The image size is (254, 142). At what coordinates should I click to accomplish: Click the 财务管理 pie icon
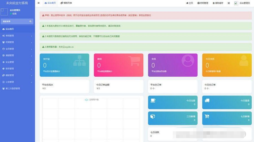(x=3, y=68)
